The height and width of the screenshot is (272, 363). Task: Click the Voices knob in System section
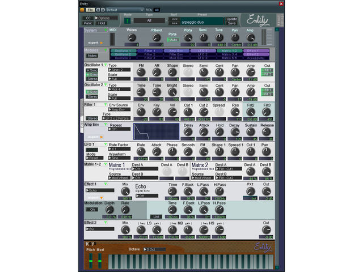(x=132, y=37)
